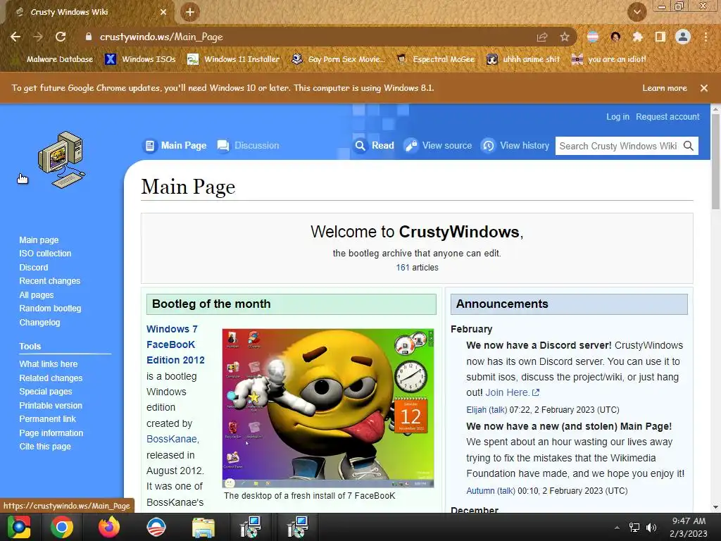Screen dimensions: 721x541
Task: Click Permanent link under Tools
Action: pos(47,419)
